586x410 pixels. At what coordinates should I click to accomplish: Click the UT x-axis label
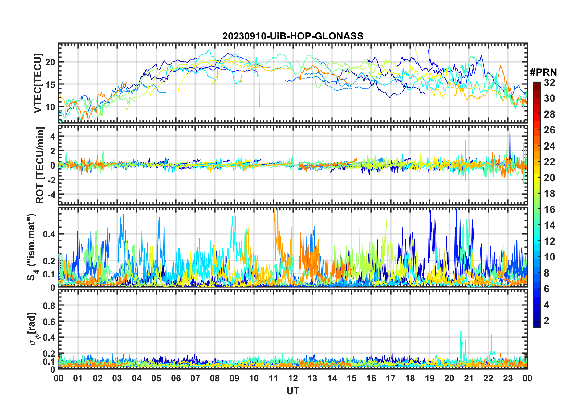point(293,391)
